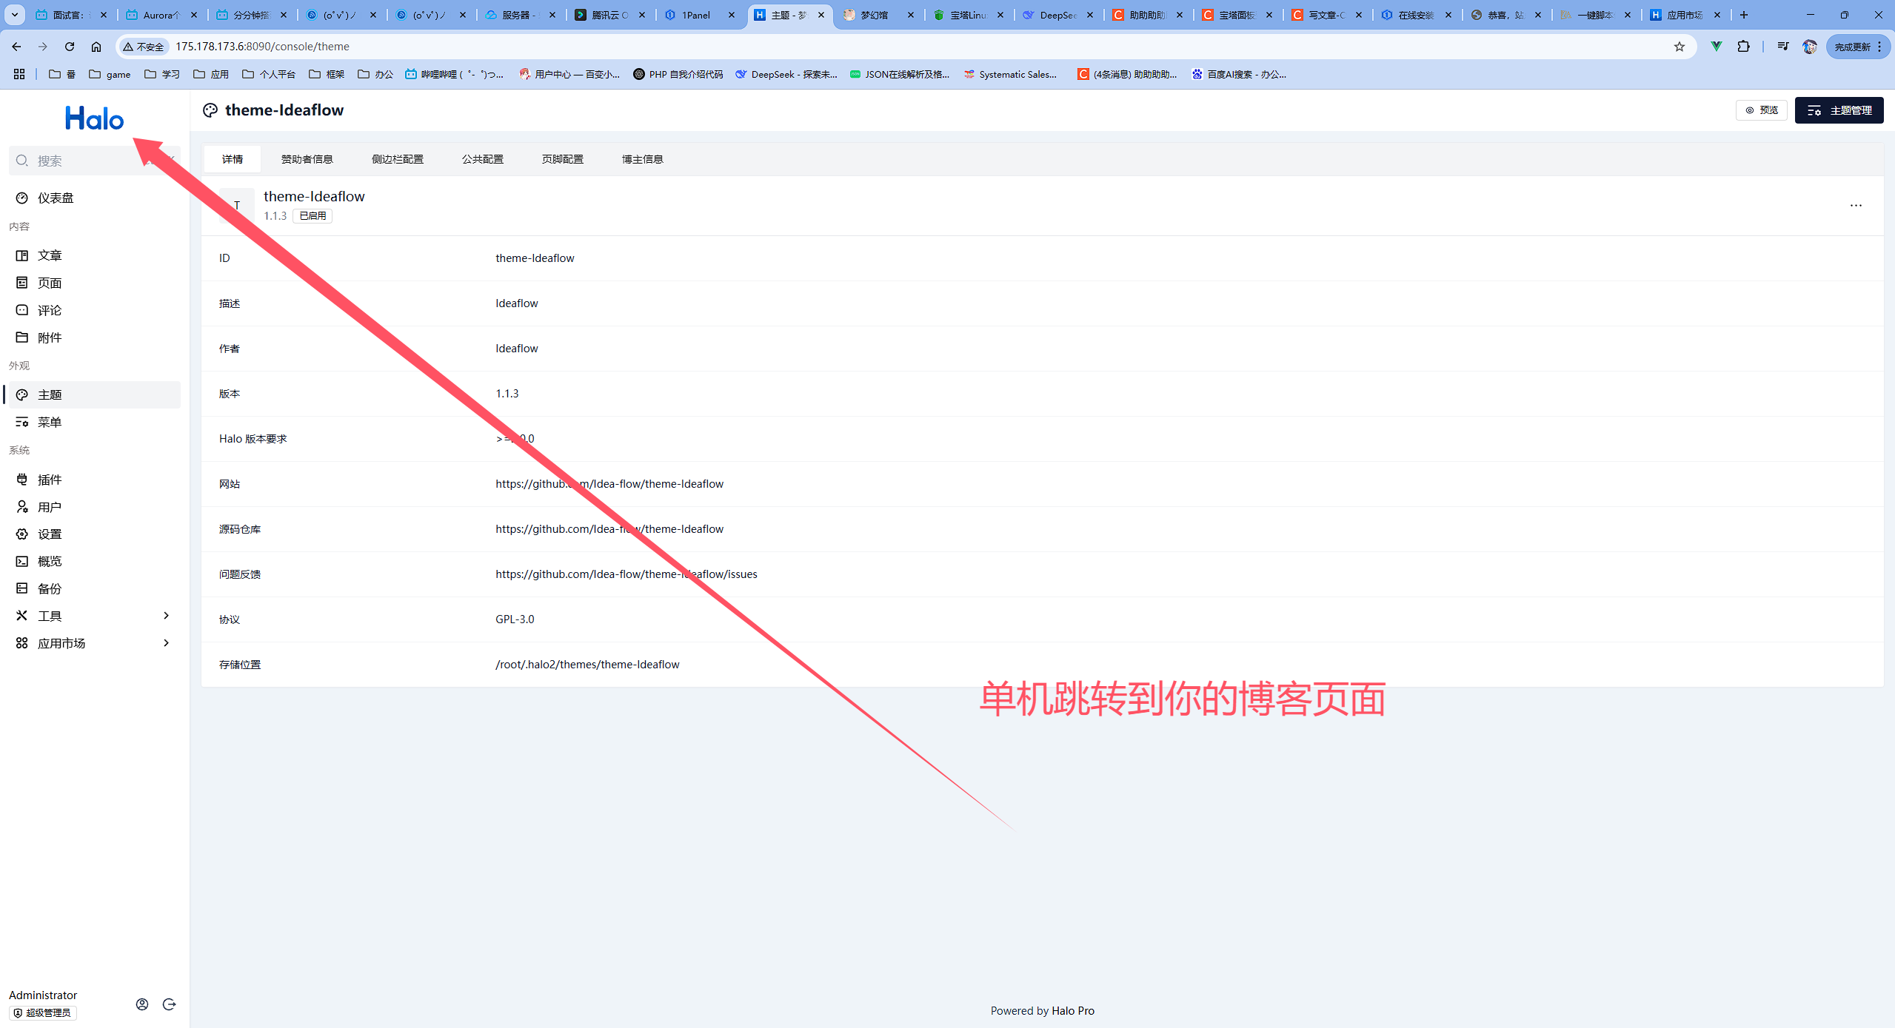Open browser tab search dropdown arrow
The image size is (1895, 1028).
coord(14,15)
